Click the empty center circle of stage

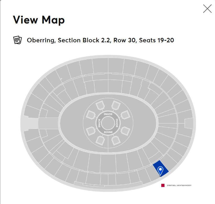tap(108, 123)
